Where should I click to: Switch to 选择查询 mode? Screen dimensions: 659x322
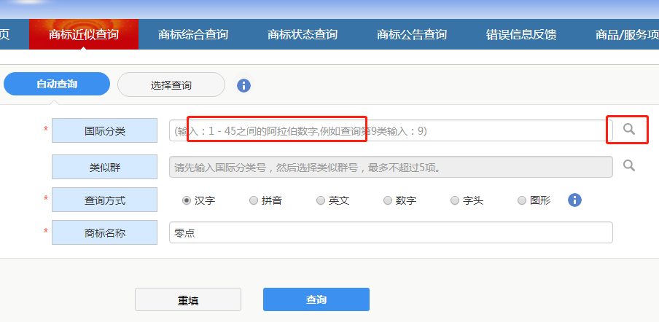pos(171,85)
